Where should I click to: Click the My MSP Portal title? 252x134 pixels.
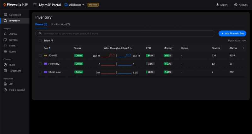[50, 5]
